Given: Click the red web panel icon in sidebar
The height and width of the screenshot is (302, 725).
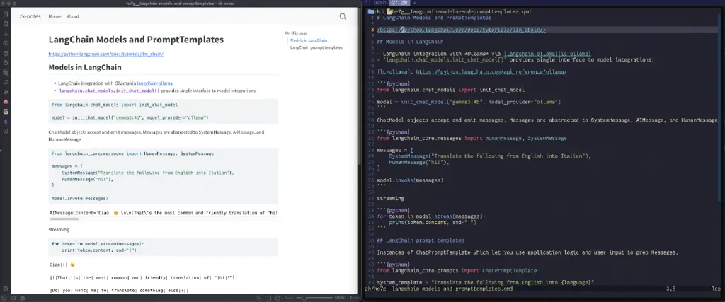Looking at the screenshot, I should point(6,102).
